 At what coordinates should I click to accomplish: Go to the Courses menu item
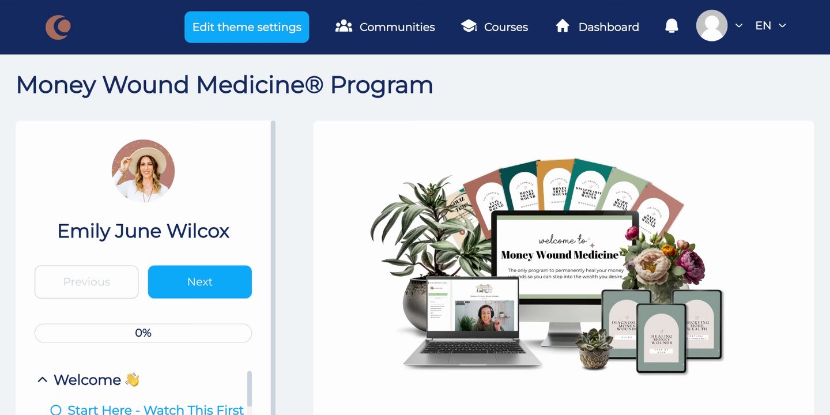point(495,27)
